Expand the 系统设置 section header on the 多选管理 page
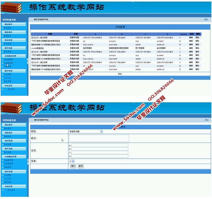 point(14,86)
